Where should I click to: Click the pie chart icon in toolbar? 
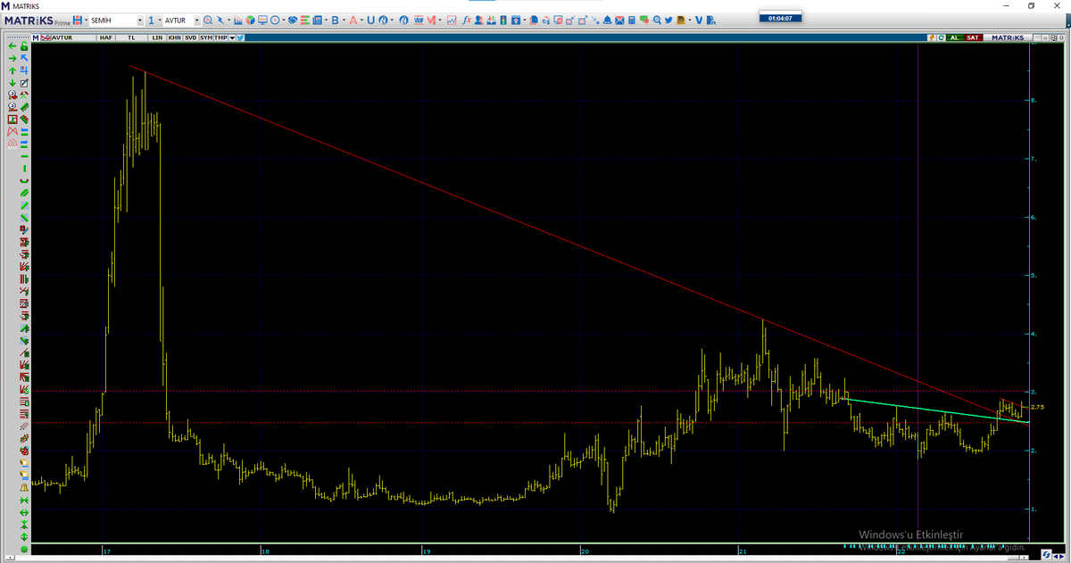click(250, 21)
